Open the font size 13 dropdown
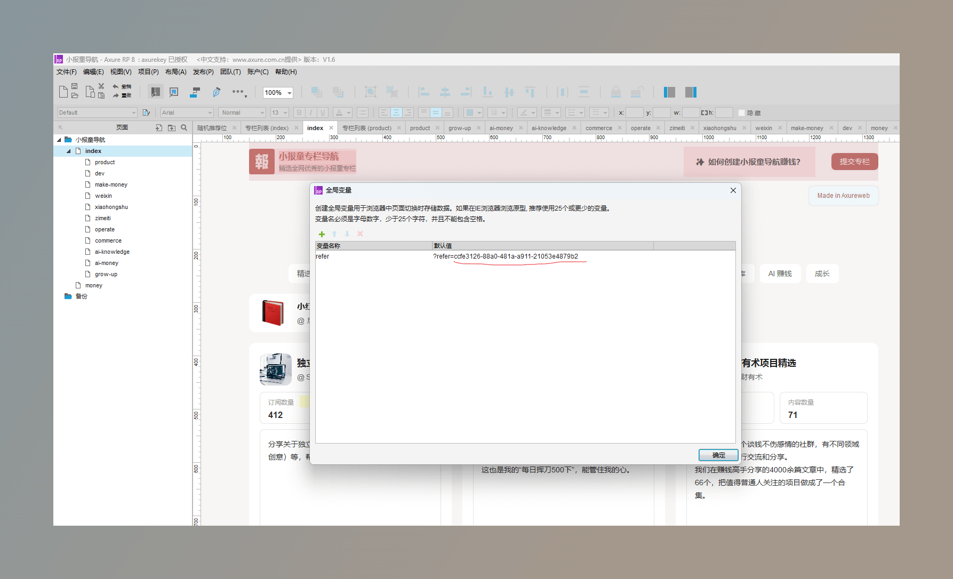 279,112
